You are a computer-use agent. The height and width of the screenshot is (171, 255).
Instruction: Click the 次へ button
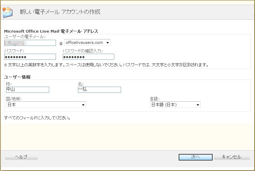tap(195, 157)
